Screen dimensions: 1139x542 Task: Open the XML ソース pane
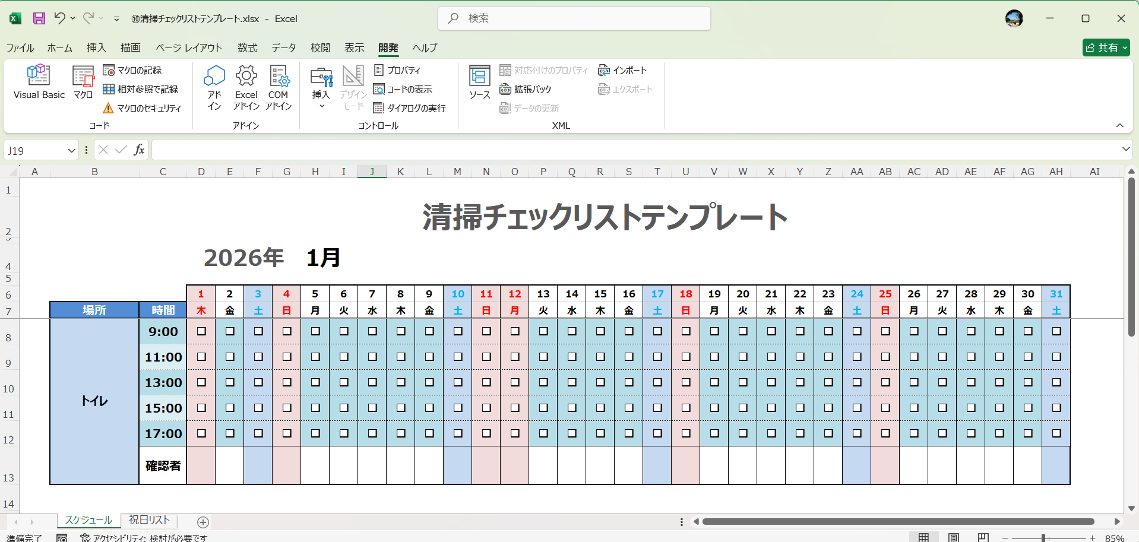479,83
